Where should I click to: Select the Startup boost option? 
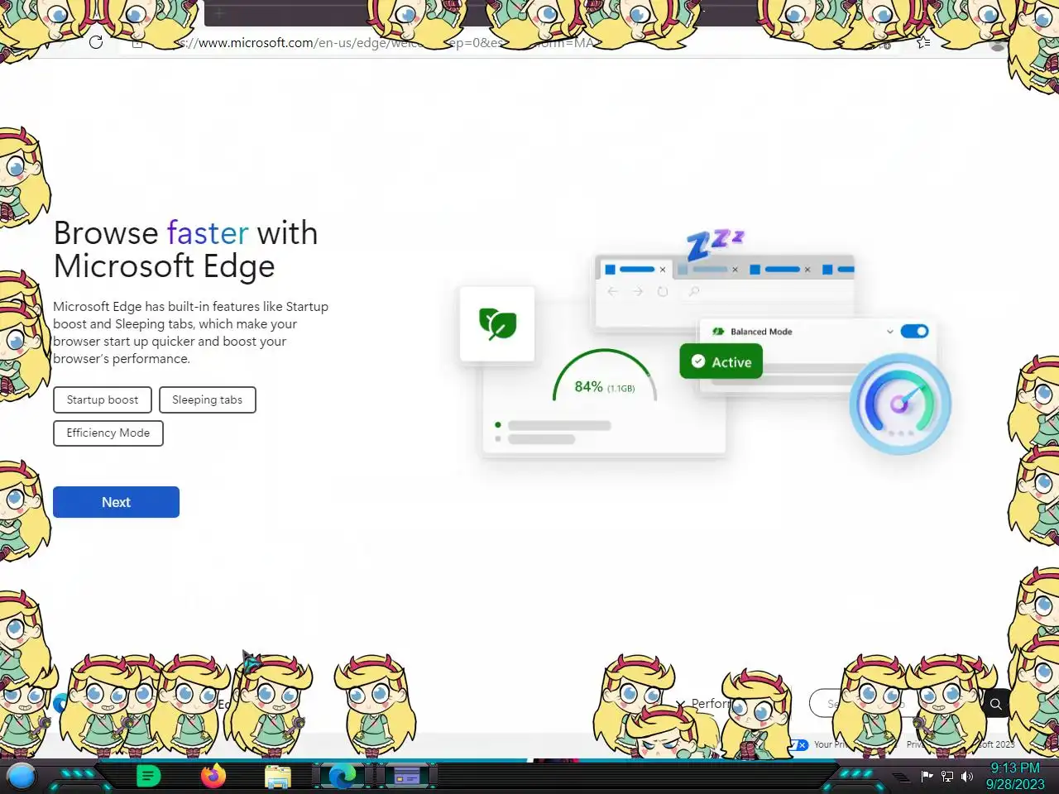(103, 399)
